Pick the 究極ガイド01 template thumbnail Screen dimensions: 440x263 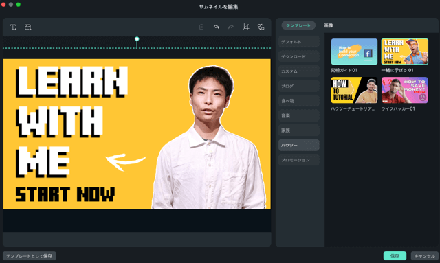pyautogui.click(x=354, y=52)
